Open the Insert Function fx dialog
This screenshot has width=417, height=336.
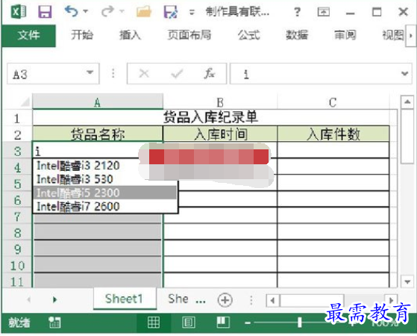point(210,73)
